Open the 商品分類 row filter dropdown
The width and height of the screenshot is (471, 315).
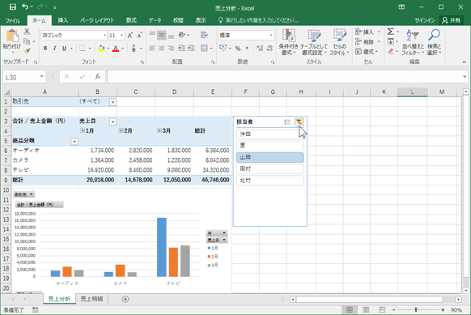(x=74, y=142)
